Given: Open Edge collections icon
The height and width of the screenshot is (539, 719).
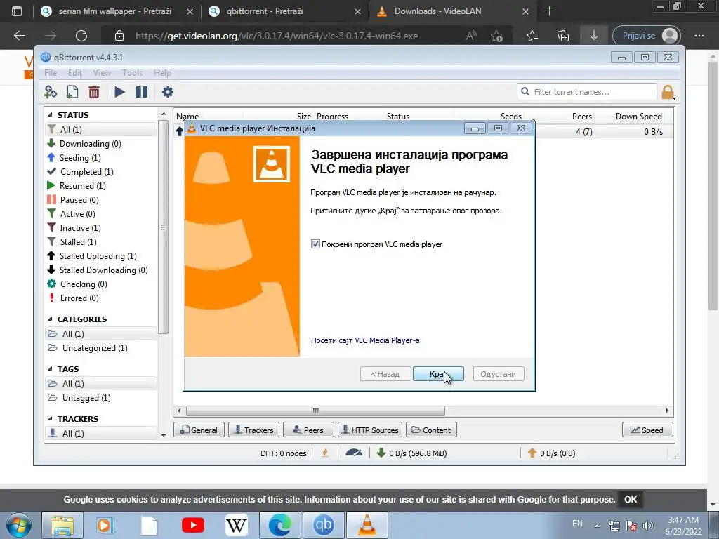Looking at the screenshot, I should click(x=563, y=36).
